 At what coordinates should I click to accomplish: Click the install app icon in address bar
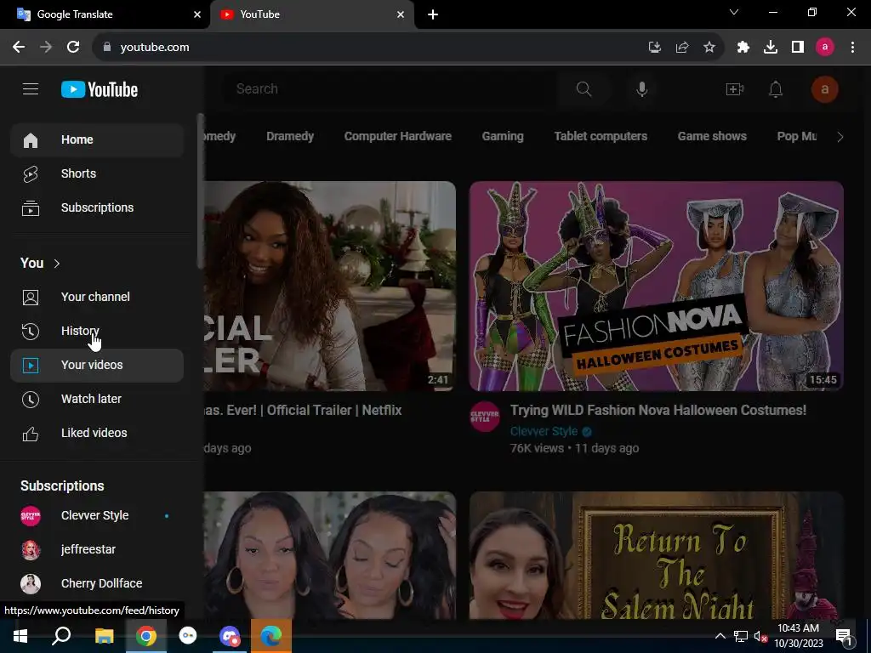655,48
